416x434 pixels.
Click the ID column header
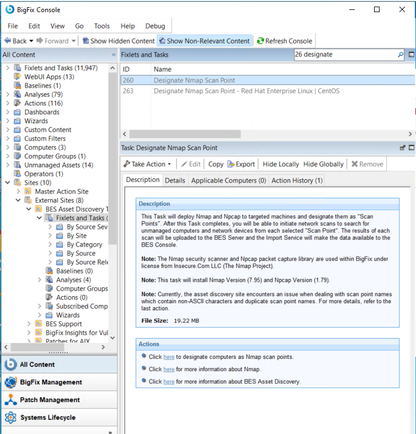[x=126, y=69]
